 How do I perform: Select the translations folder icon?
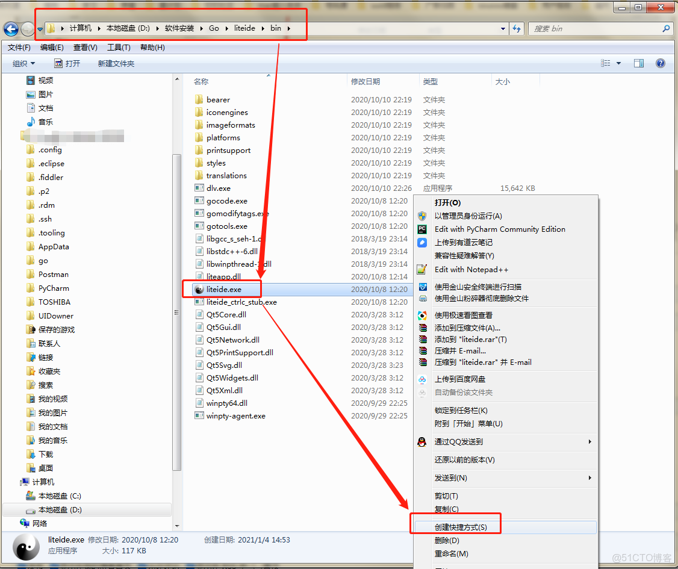pos(199,176)
